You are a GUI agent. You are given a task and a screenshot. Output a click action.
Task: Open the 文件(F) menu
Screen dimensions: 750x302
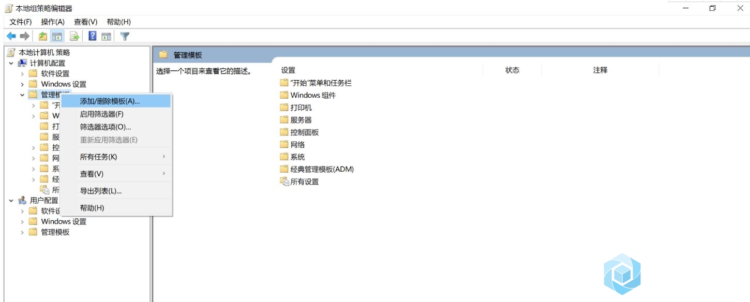21,22
